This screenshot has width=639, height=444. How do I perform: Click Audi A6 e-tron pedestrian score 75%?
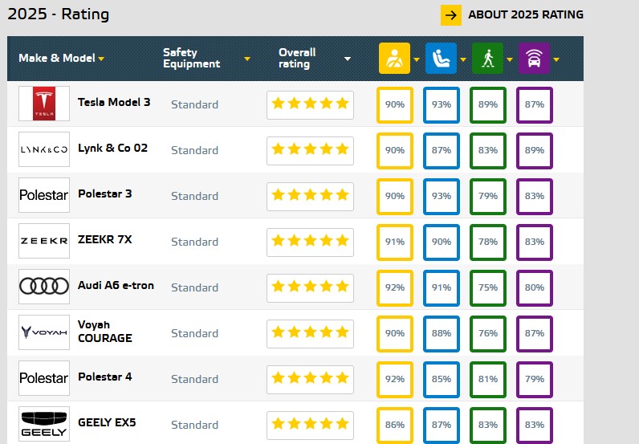[488, 288]
